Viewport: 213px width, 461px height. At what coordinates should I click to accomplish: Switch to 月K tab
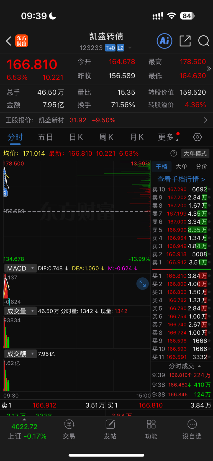[137, 137]
